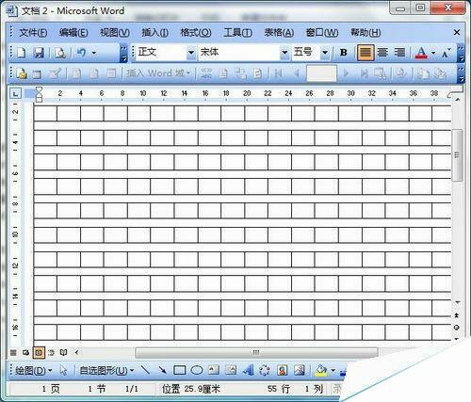
Task: Click the mail merge record number field
Action: [x=321, y=73]
